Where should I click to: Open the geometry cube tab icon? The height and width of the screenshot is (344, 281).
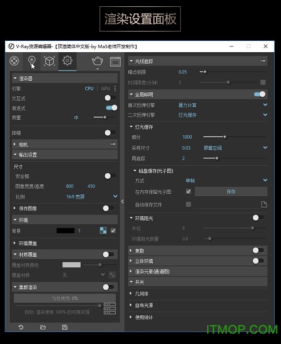49,61
